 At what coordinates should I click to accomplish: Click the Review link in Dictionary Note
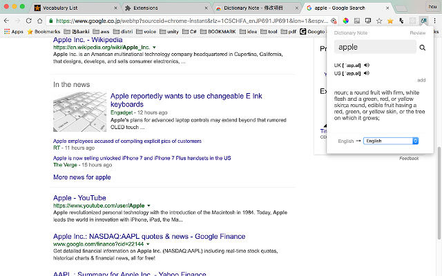tap(417, 33)
